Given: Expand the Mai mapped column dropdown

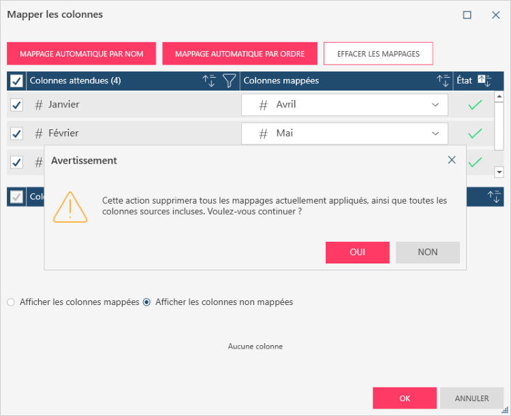Looking at the screenshot, I should [x=435, y=133].
